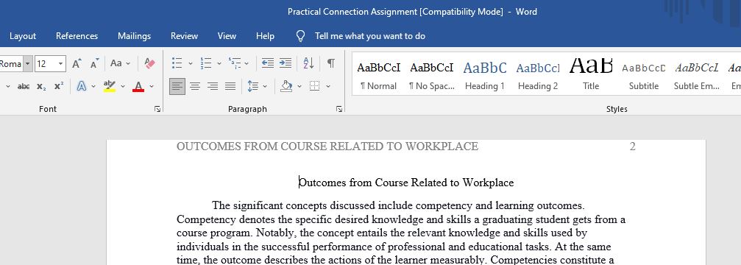Toggle superscript formatting
Viewport: 741px width, 265px height.
pos(59,86)
